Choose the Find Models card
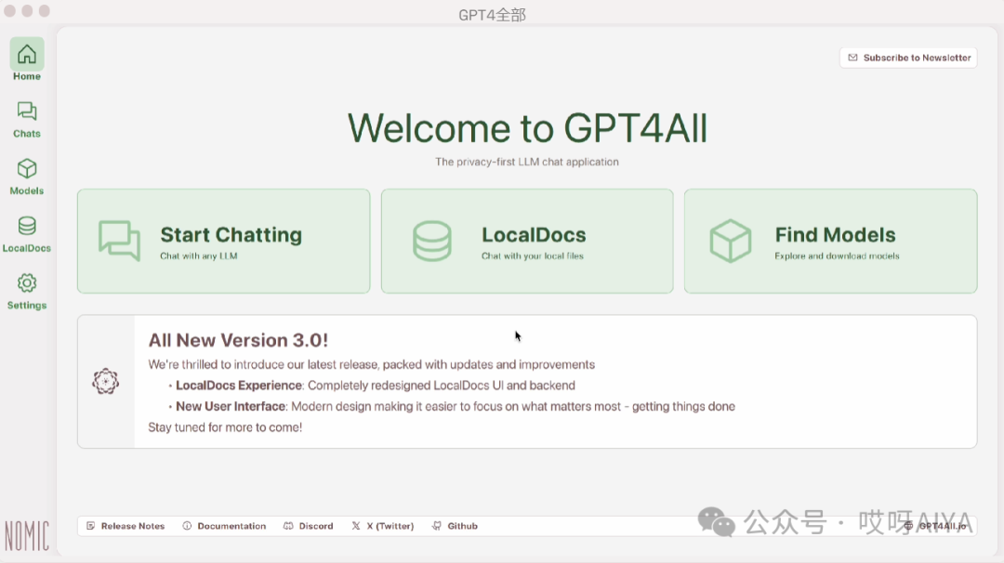 click(835, 235)
